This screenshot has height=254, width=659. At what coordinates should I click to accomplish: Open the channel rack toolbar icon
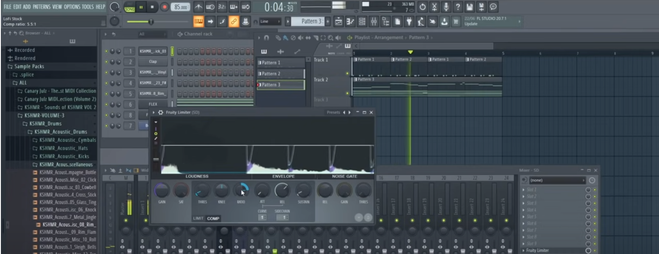click(362, 21)
